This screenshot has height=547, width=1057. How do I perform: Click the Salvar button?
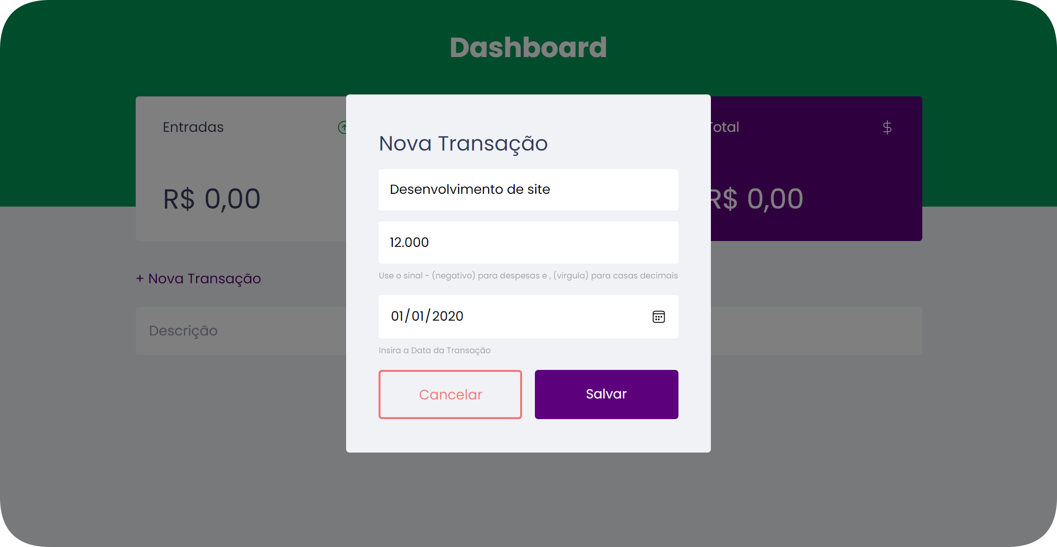tap(606, 394)
